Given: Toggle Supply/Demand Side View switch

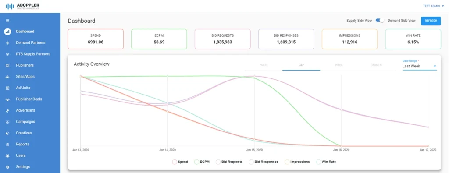Looking at the screenshot, I should pos(380,21).
